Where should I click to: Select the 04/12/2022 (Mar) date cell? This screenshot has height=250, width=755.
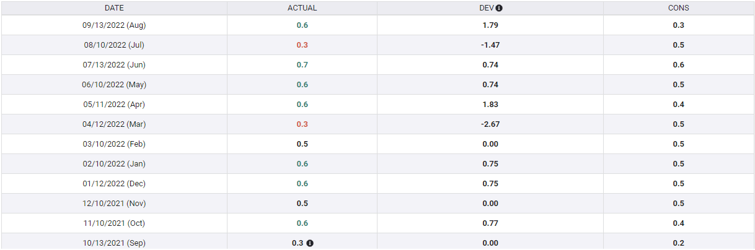click(114, 124)
